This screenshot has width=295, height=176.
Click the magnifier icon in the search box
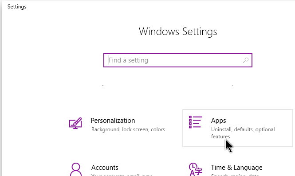[x=245, y=60]
